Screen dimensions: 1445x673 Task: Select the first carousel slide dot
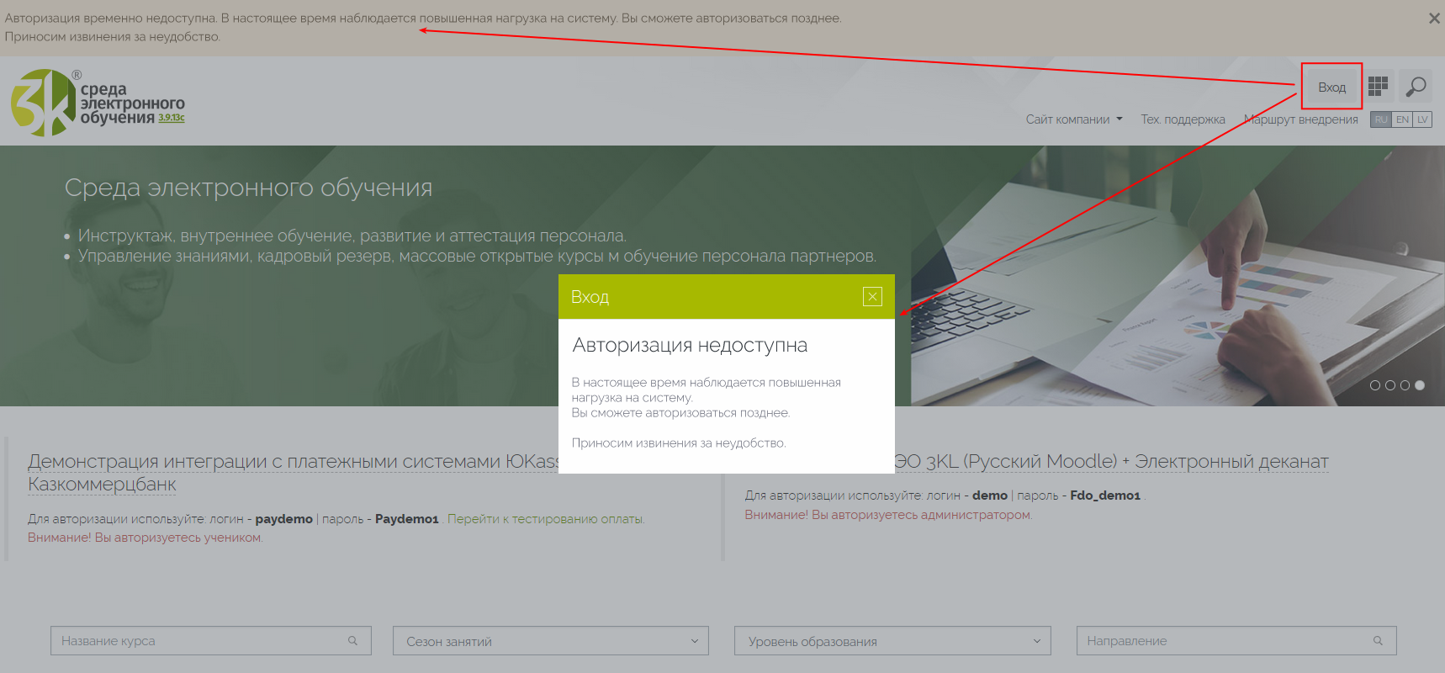[x=1375, y=385]
